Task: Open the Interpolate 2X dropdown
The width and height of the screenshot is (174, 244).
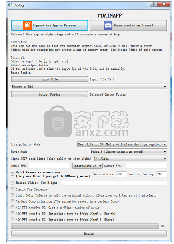Action: click(x=88, y=166)
